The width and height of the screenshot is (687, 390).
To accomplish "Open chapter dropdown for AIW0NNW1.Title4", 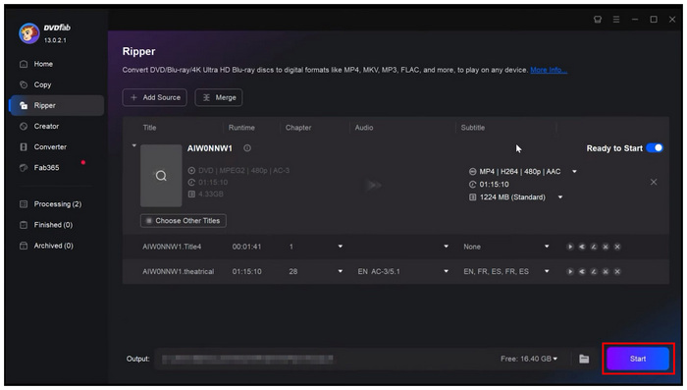I will click(340, 247).
